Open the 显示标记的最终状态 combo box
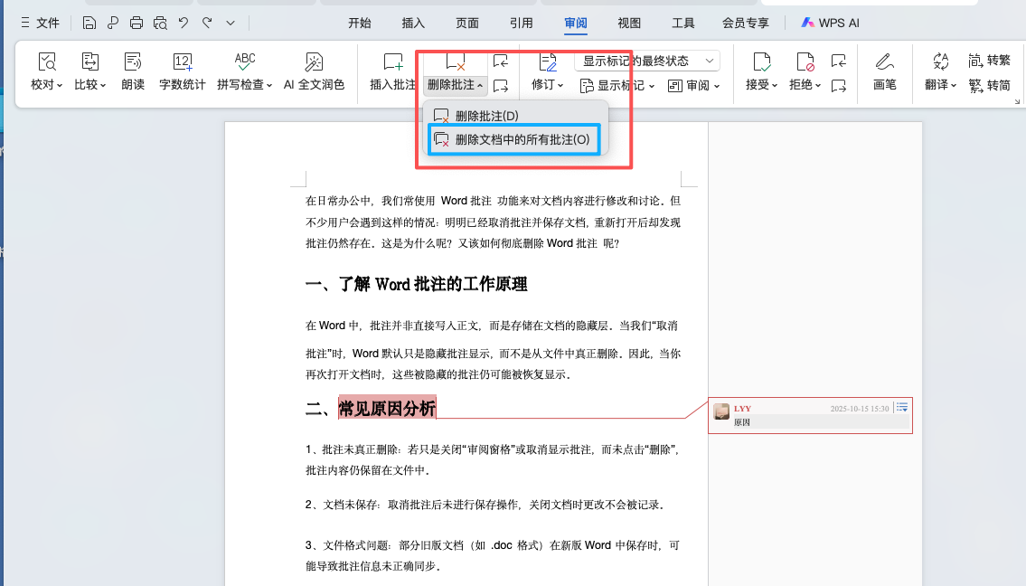This screenshot has height=586, width=1026. 647,61
